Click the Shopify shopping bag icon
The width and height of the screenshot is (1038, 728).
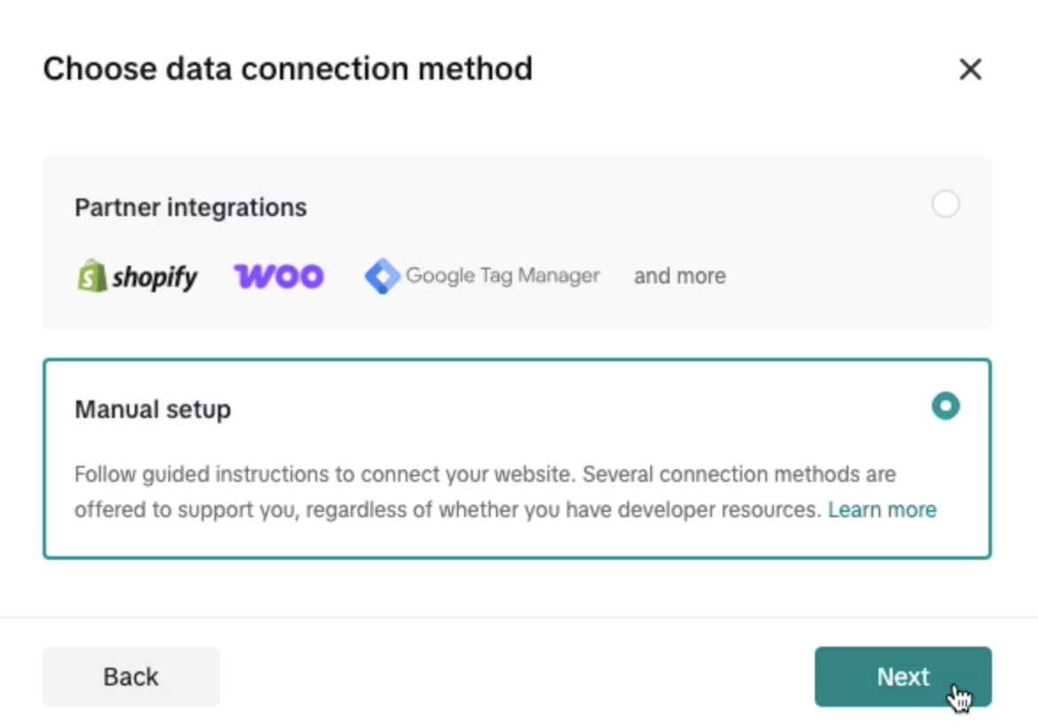(91, 275)
